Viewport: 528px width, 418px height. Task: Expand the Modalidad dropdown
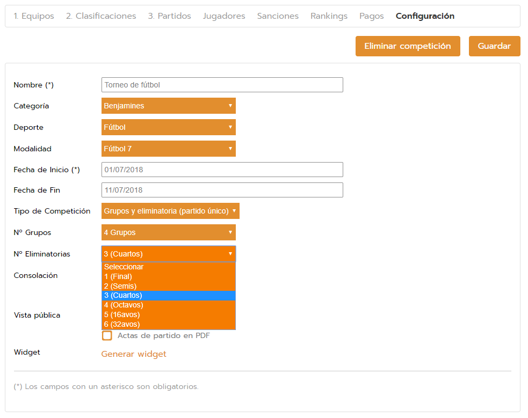[x=168, y=149]
